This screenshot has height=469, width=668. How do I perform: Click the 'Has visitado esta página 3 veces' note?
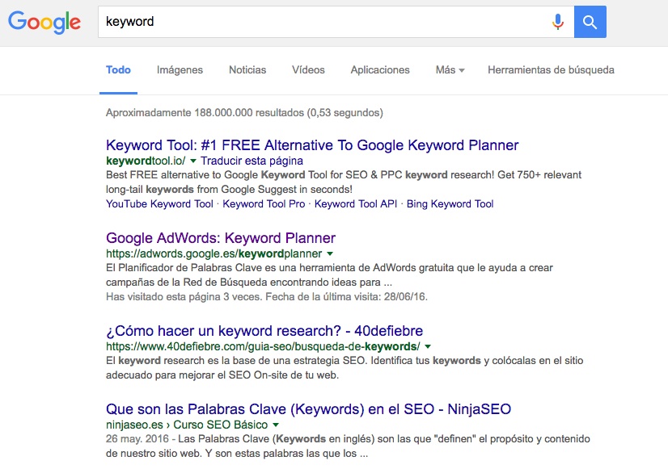[267, 296]
